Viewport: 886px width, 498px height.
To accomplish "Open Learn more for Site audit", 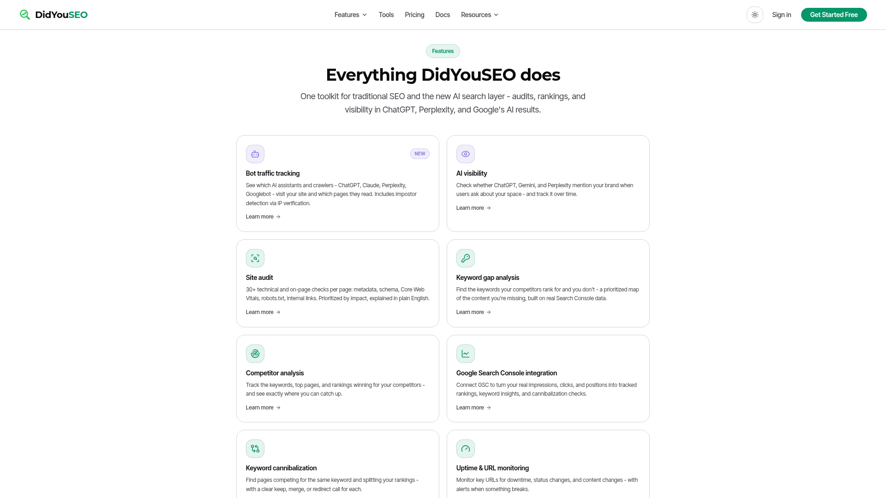I will tap(263, 312).
